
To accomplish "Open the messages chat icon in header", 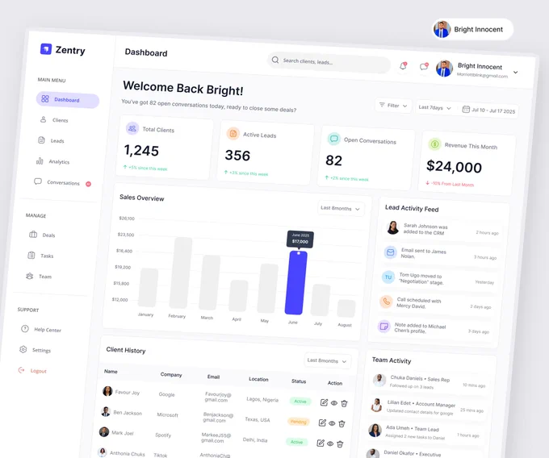I will pos(424,66).
